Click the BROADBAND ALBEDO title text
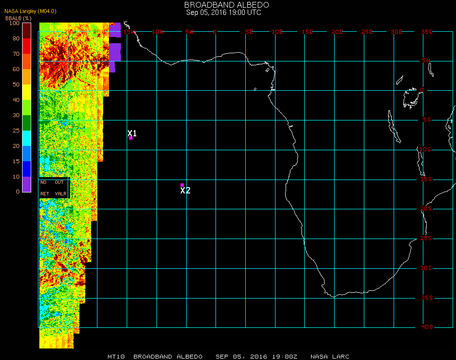Screen dimensions: 456x360 tap(227, 5)
